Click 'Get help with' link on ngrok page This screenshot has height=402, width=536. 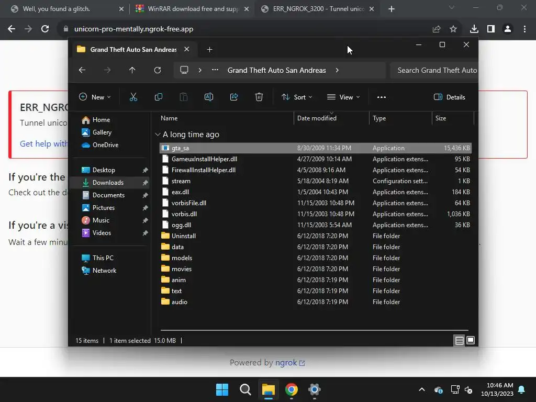coord(43,143)
